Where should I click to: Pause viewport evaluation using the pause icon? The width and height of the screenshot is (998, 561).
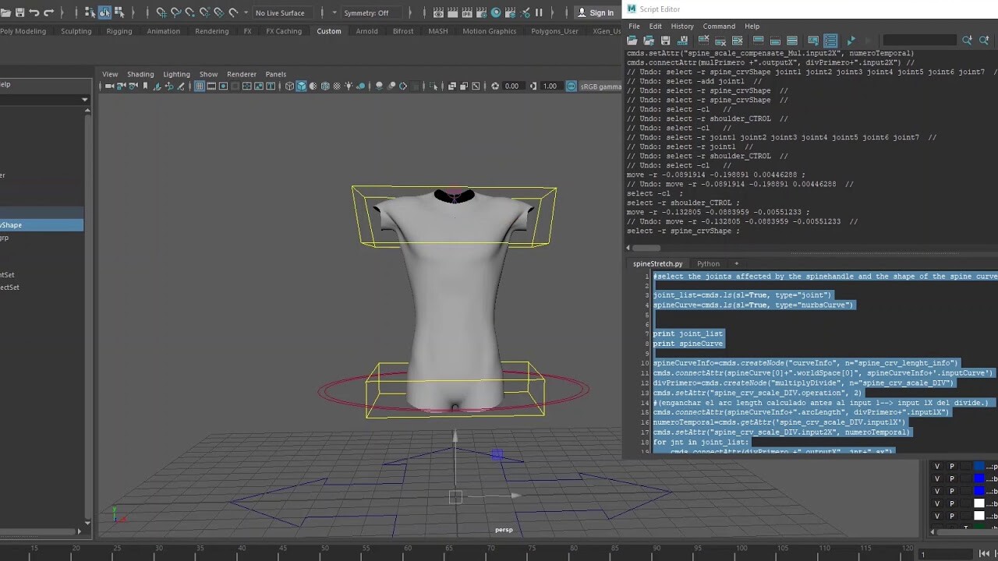coord(539,12)
